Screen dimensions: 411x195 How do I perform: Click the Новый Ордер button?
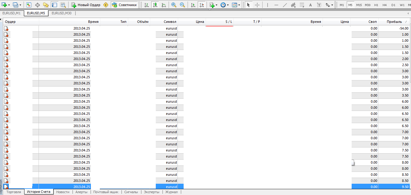click(x=86, y=5)
